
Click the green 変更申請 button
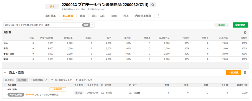pos(240,25)
